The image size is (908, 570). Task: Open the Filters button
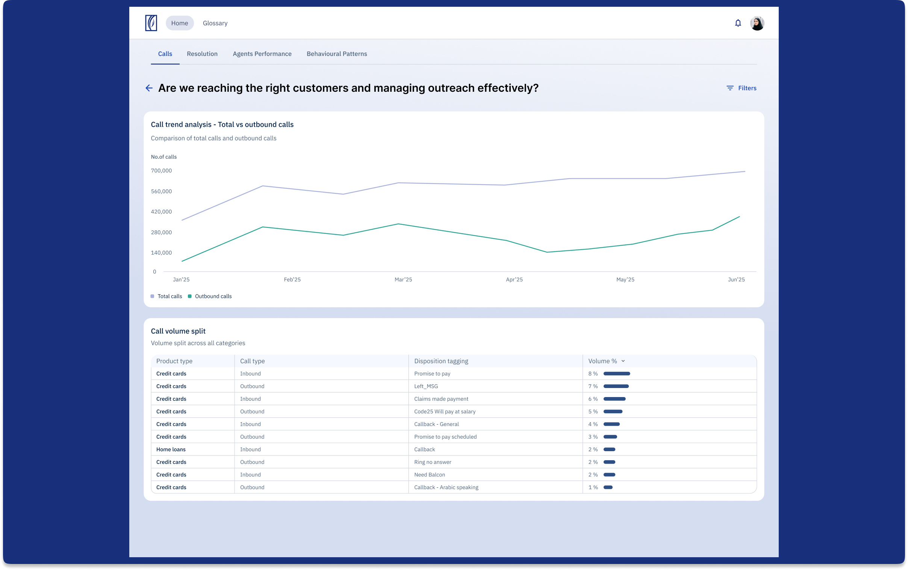coord(741,88)
